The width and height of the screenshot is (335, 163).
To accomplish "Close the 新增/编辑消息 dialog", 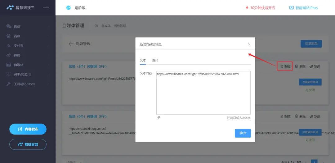I will (249, 44).
